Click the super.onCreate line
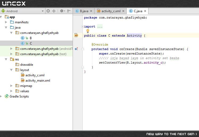The width and height of the screenshot is (199, 137). tap(131, 54)
